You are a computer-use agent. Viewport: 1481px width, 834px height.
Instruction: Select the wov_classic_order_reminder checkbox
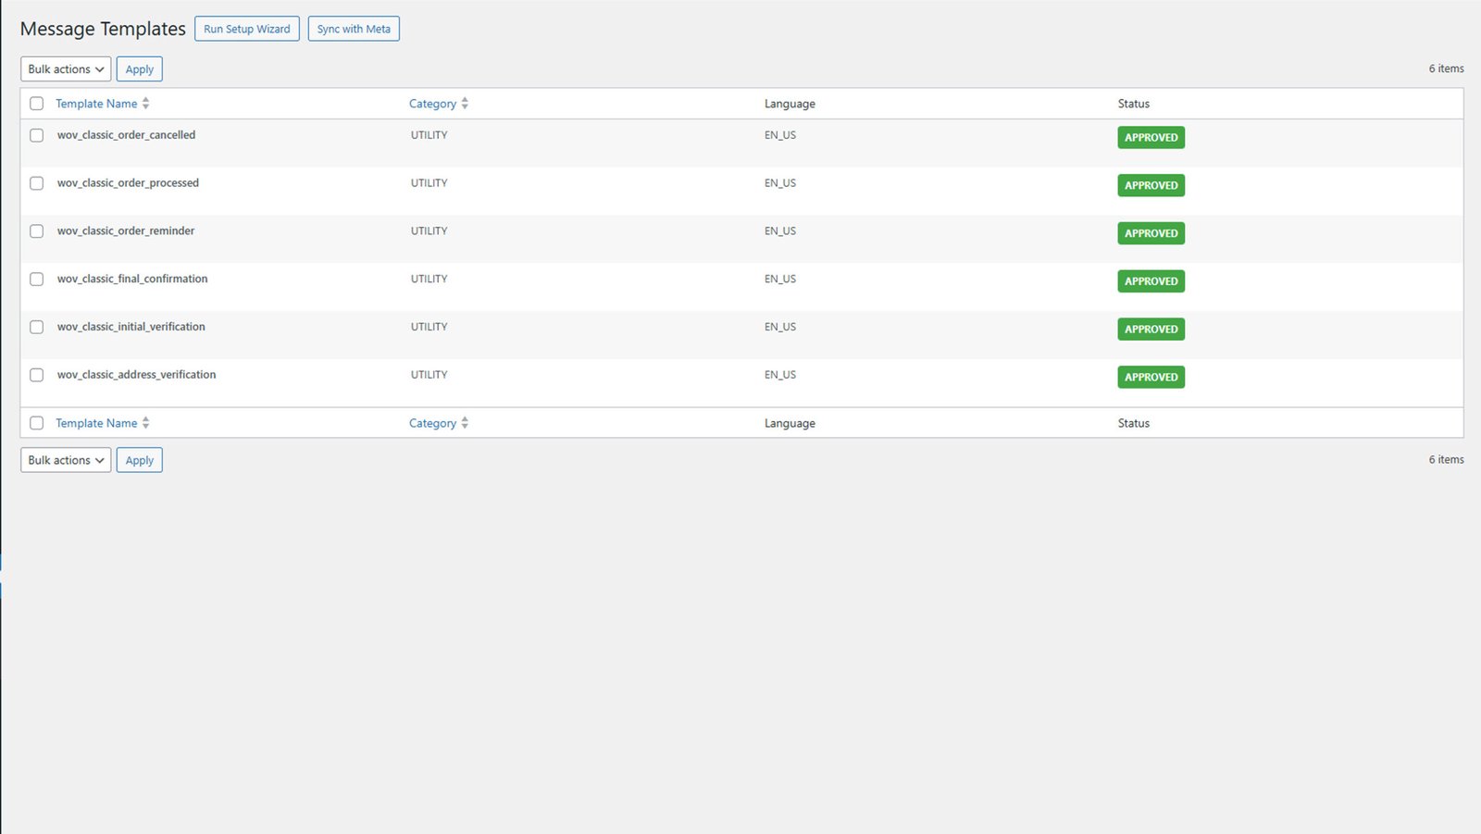[x=37, y=231]
